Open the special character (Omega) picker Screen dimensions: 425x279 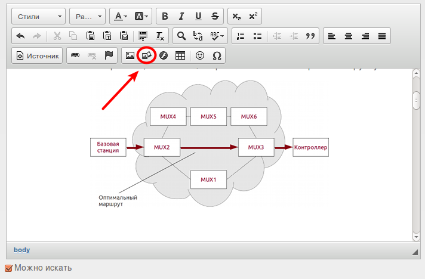[217, 55]
